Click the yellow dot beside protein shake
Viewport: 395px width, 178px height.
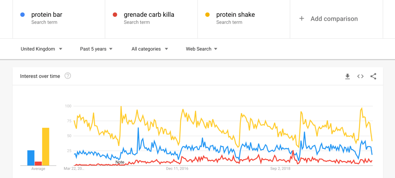tap(207, 15)
